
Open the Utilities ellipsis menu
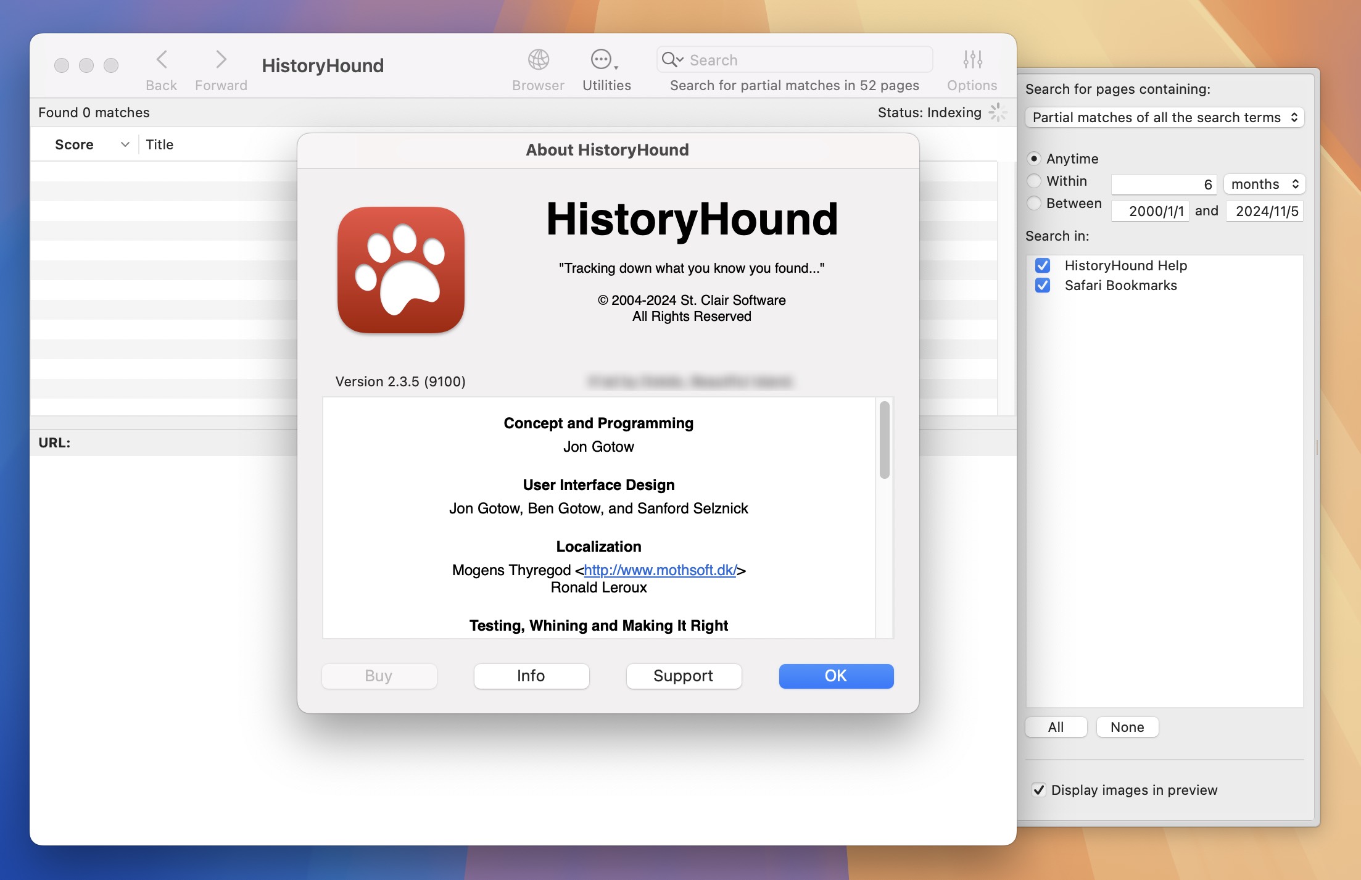(603, 60)
